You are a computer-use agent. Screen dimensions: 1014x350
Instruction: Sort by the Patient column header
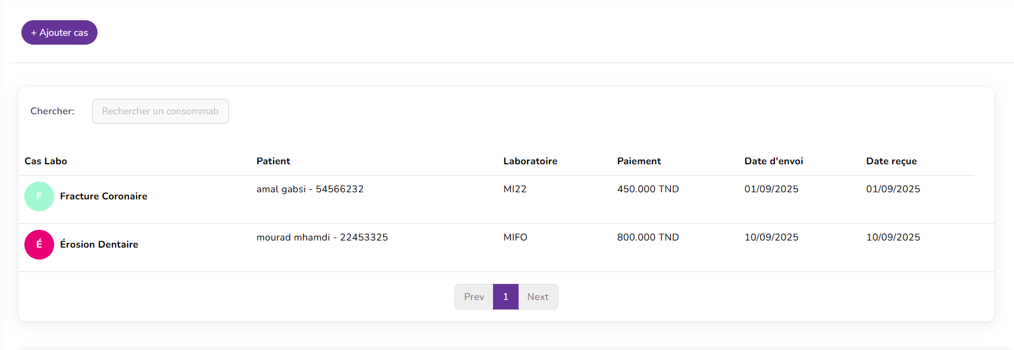pos(273,161)
